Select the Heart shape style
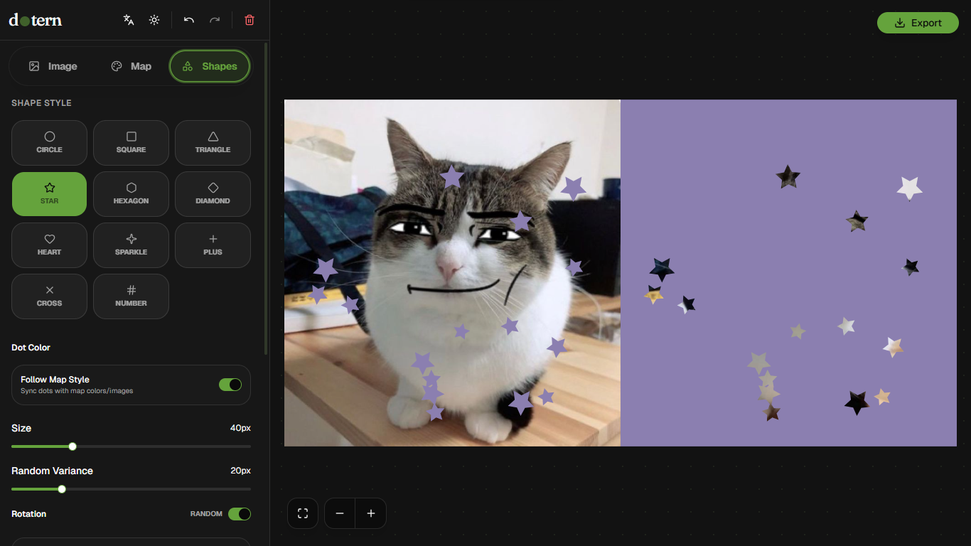The image size is (971, 546). tap(50, 245)
